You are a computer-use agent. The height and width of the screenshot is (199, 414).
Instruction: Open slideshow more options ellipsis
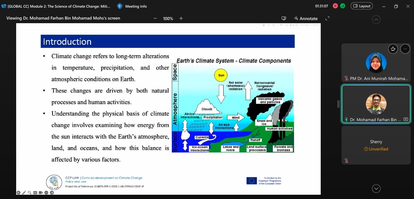[46, 193]
